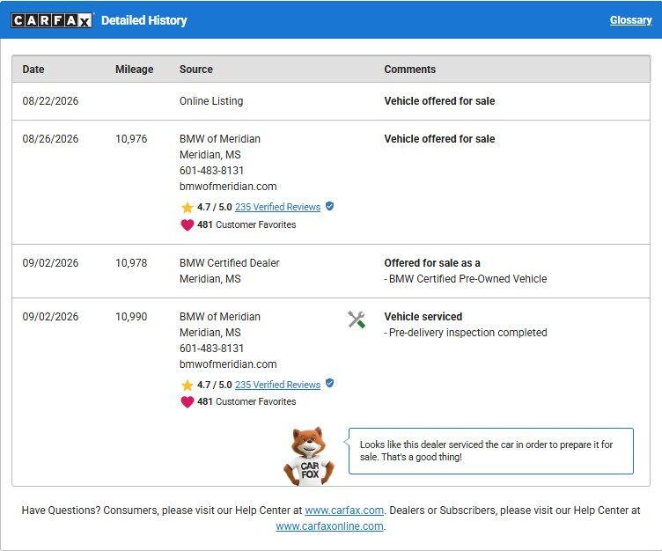This screenshot has height=551, width=662.
Task: Open the Glossary link
Action: [x=631, y=20]
